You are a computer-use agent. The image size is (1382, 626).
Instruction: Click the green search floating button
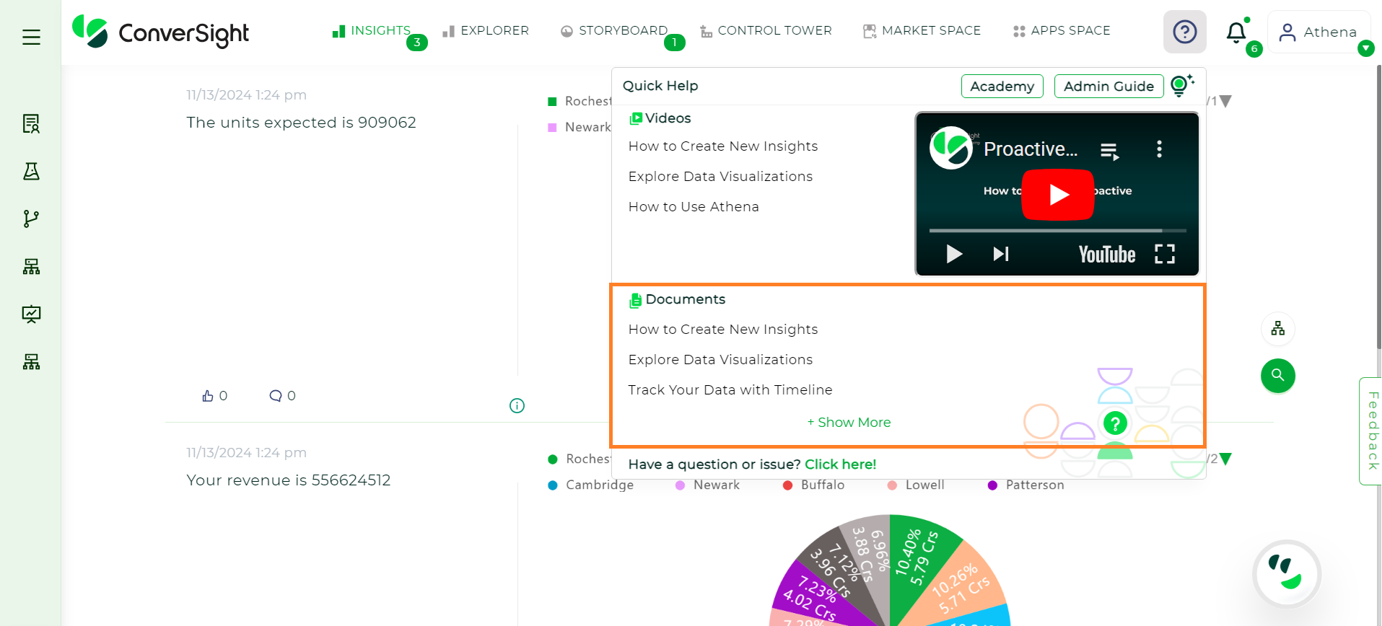point(1278,376)
